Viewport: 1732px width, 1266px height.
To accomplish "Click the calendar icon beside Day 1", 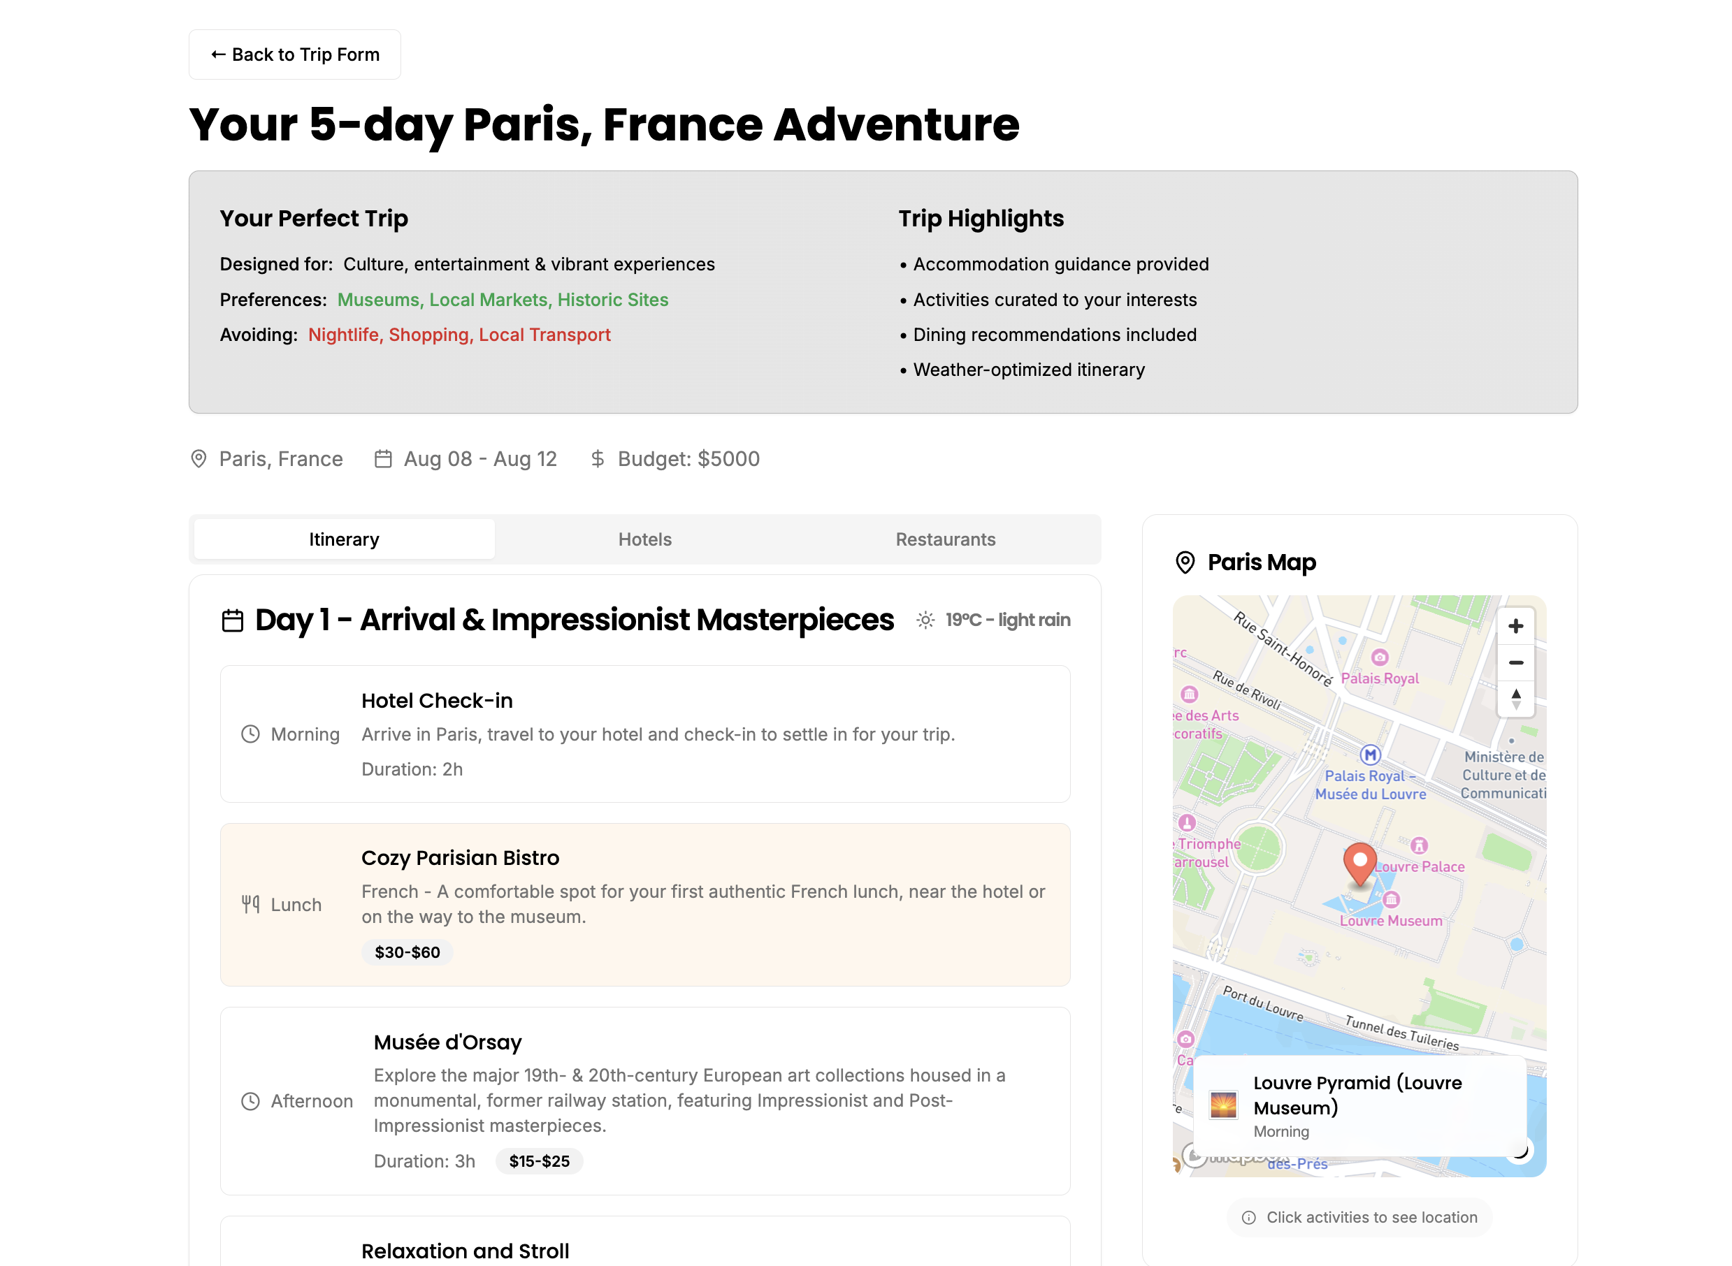I will (232, 620).
